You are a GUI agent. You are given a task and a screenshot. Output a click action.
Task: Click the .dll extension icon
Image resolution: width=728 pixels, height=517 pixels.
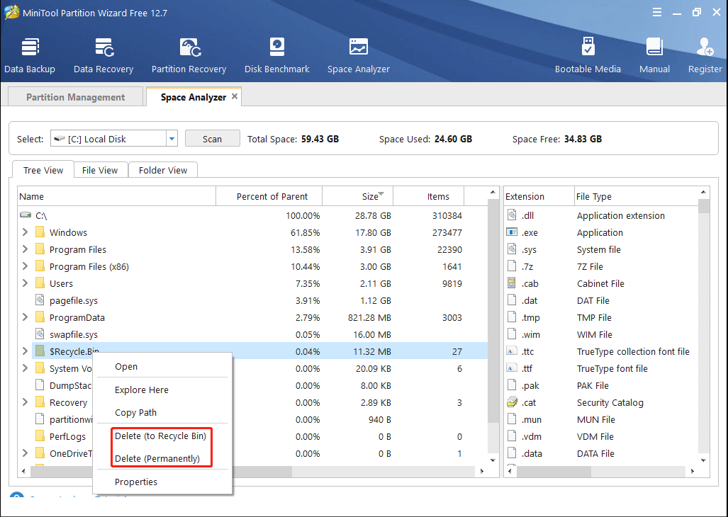(x=512, y=215)
